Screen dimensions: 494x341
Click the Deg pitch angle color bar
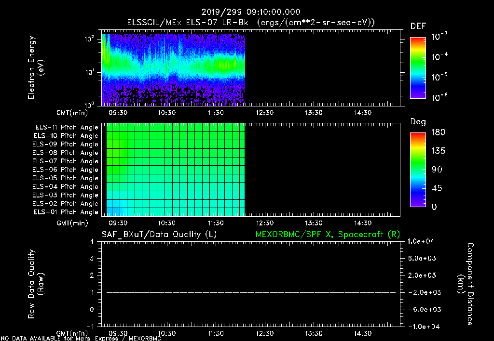coord(418,170)
